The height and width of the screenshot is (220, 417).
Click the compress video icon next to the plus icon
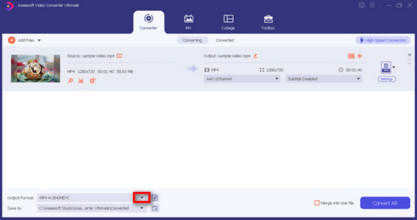(x=351, y=56)
